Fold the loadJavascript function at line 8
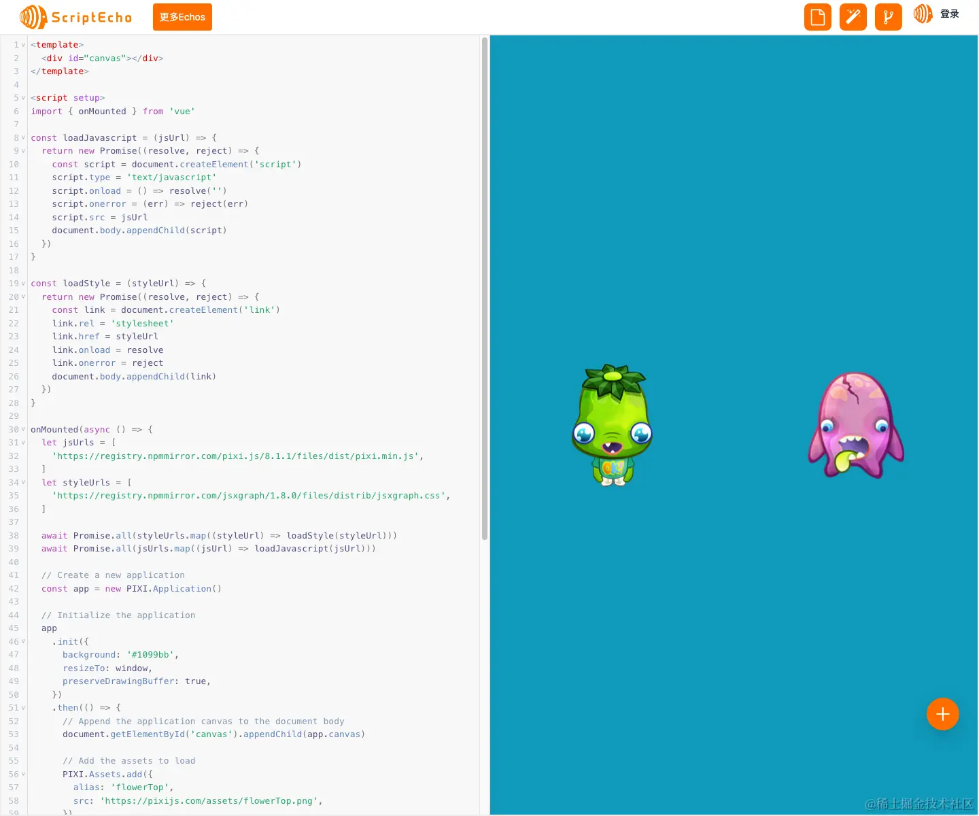Viewport: 979px width, 816px height. coord(23,137)
